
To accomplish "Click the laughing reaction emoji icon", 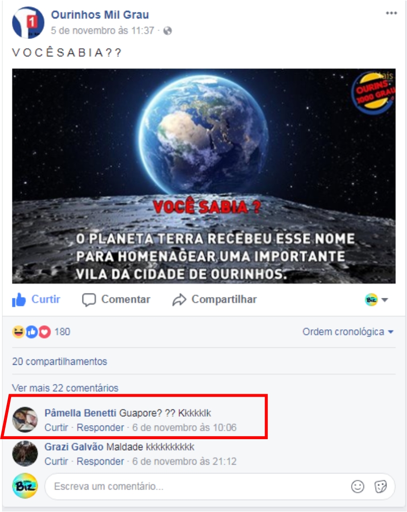I will [18, 332].
